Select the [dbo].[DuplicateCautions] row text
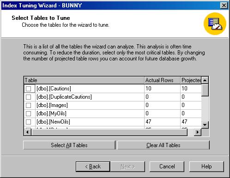The image size is (230, 178). (x=64, y=97)
